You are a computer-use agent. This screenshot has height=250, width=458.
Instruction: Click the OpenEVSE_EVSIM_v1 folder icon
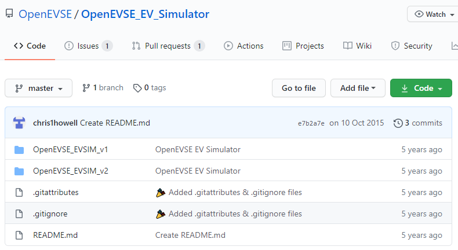19,150
